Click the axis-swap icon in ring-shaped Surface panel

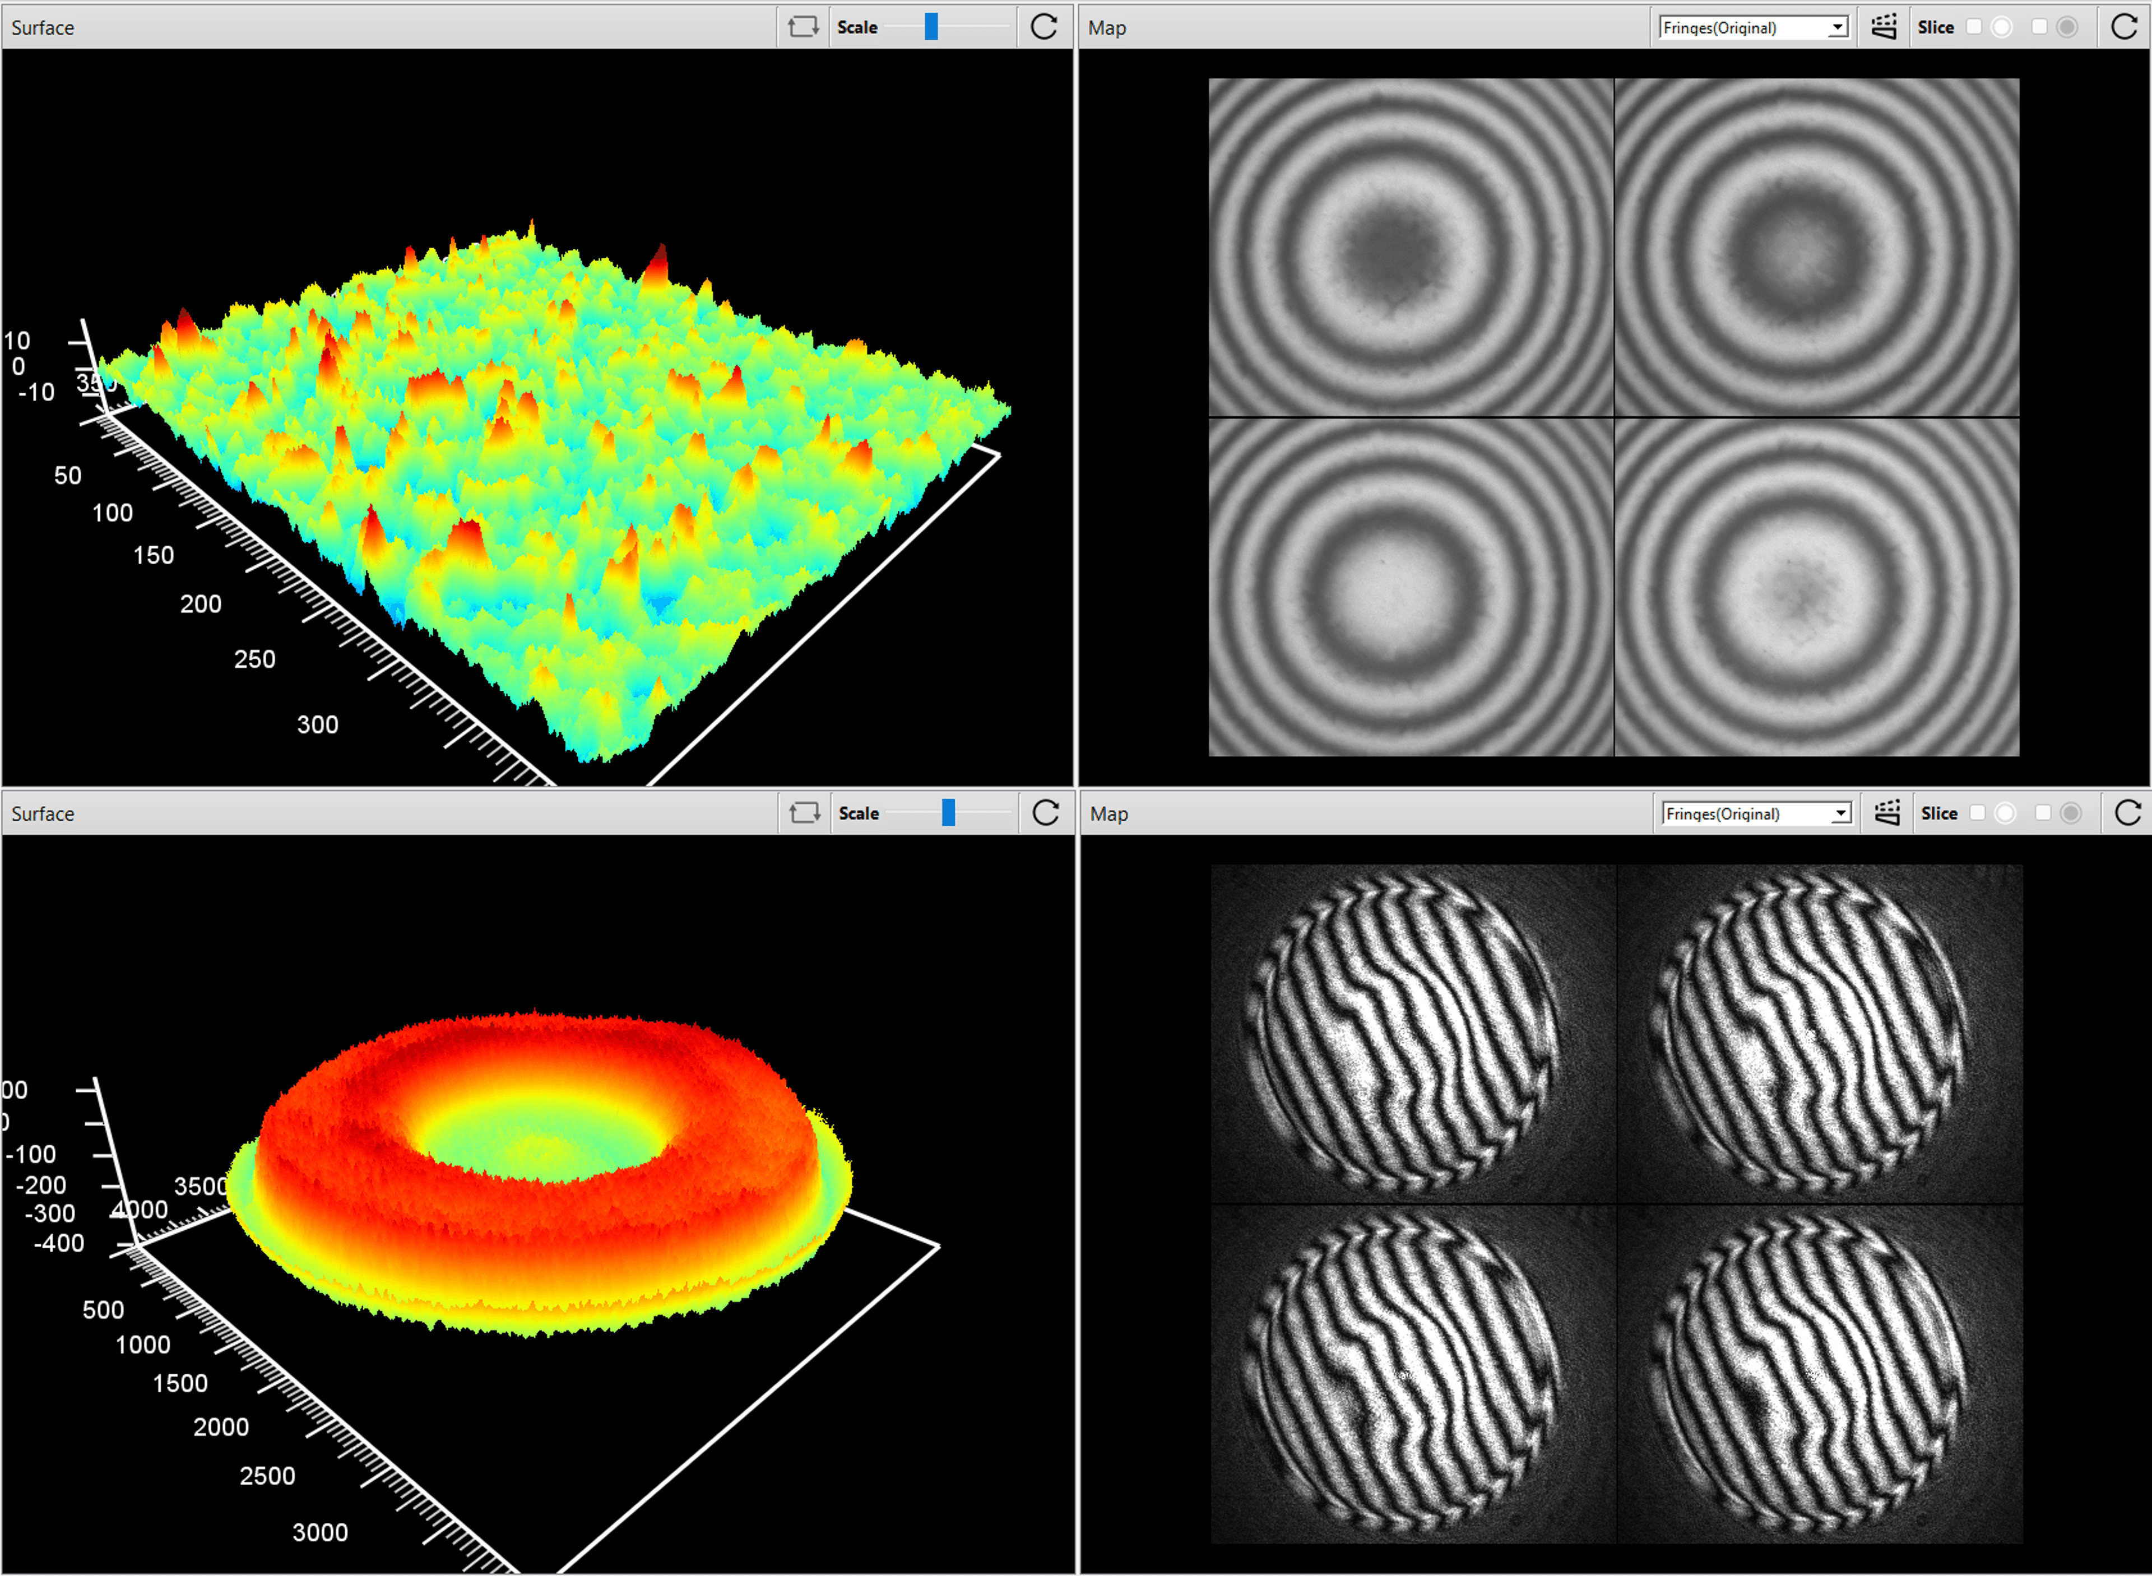pyautogui.click(x=805, y=813)
